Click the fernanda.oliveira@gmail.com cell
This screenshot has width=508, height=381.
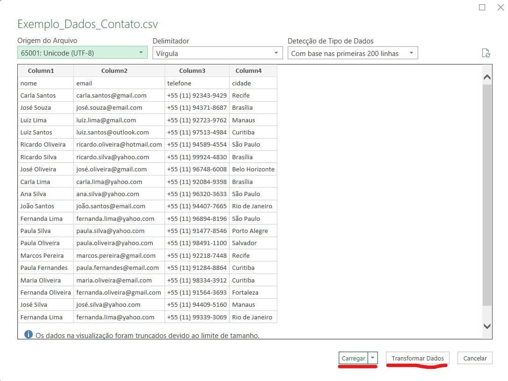[x=119, y=292]
